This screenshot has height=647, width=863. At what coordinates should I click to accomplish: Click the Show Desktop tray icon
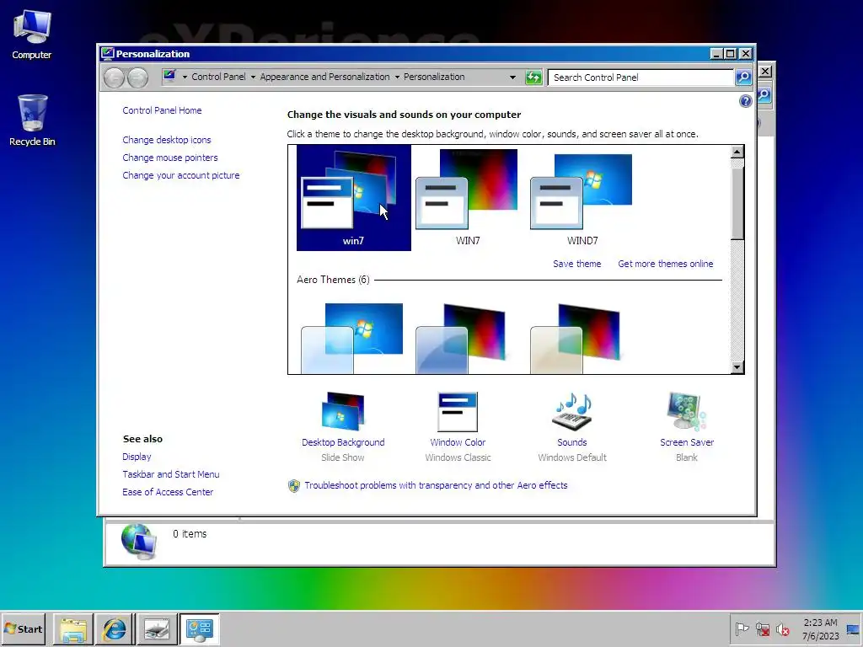coord(853,629)
